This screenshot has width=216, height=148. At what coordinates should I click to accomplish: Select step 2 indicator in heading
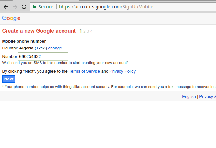pyautogui.click(x=85, y=31)
